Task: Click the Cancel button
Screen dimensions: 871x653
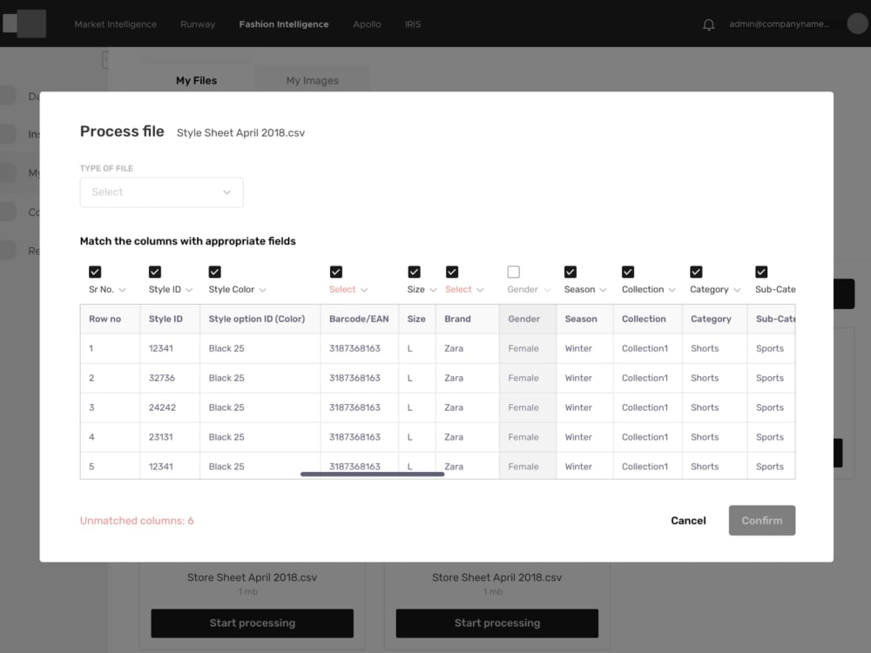Action: click(688, 520)
